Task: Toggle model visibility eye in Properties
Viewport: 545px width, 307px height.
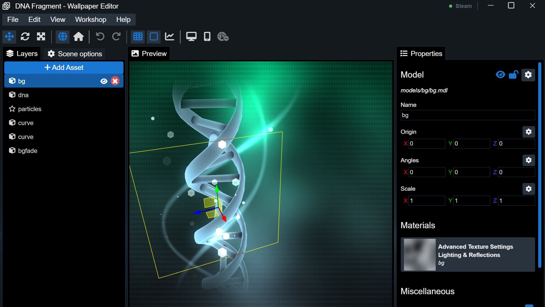Action: tap(500, 75)
